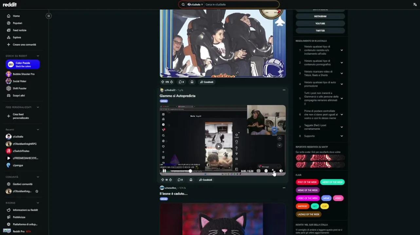420x235 pixels.
Task: Downvote the post with 19 votes
Action: point(170,180)
